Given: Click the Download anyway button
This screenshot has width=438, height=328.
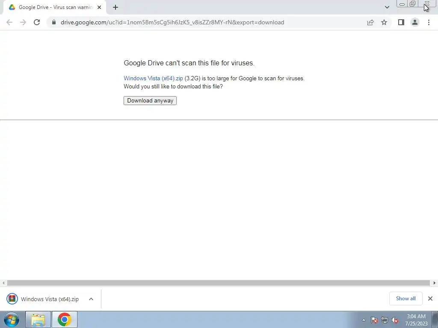Looking at the screenshot, I should 150,101.
